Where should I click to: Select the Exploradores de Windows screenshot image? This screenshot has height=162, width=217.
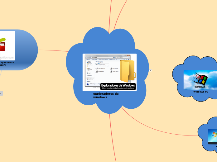(x=109, y=72)
